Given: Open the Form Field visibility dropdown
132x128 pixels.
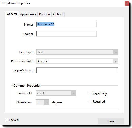Looking at the screenshot, I should (x=56, y=93).
